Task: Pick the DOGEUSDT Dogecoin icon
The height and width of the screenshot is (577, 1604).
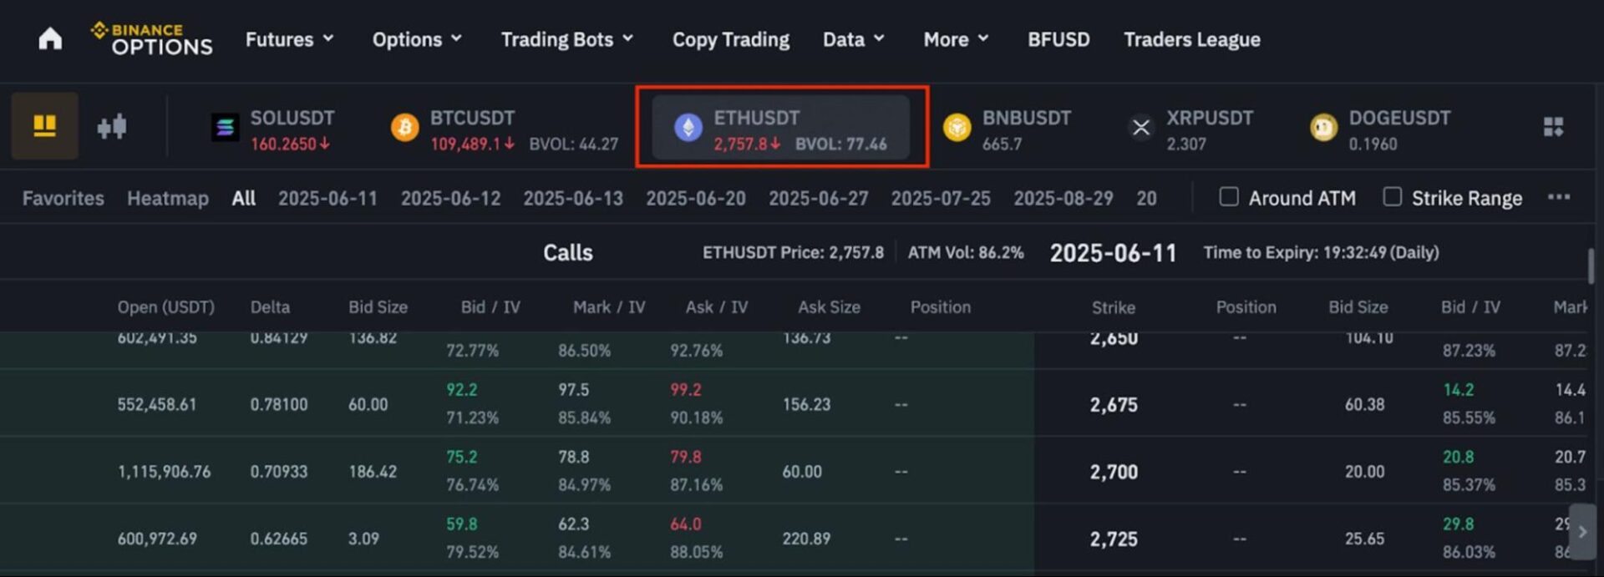Action: (x=1323, y=128)
